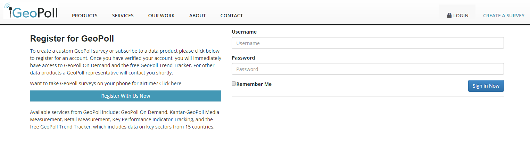Image resolution: width=530 pixels, height=142 pixels.
Task: Open the SERVICES menu
Action: [x=123, y=16]
